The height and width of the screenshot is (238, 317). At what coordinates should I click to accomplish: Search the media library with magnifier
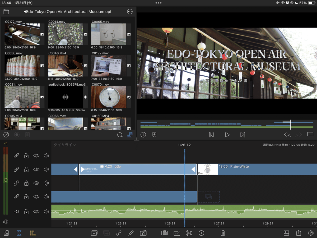click(x=120, y=135)
